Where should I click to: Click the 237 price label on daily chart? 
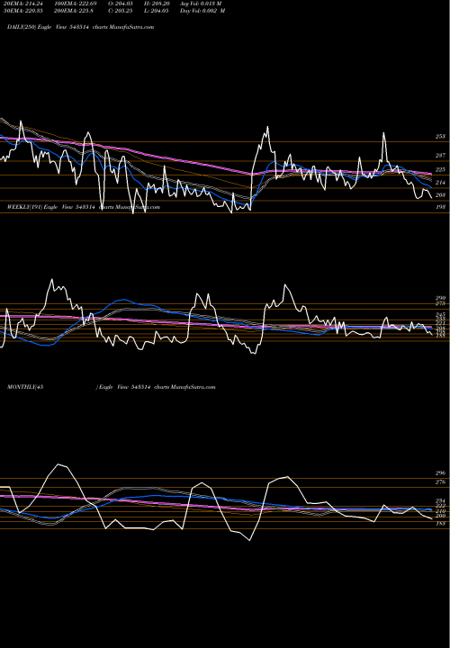click(440, 156)
